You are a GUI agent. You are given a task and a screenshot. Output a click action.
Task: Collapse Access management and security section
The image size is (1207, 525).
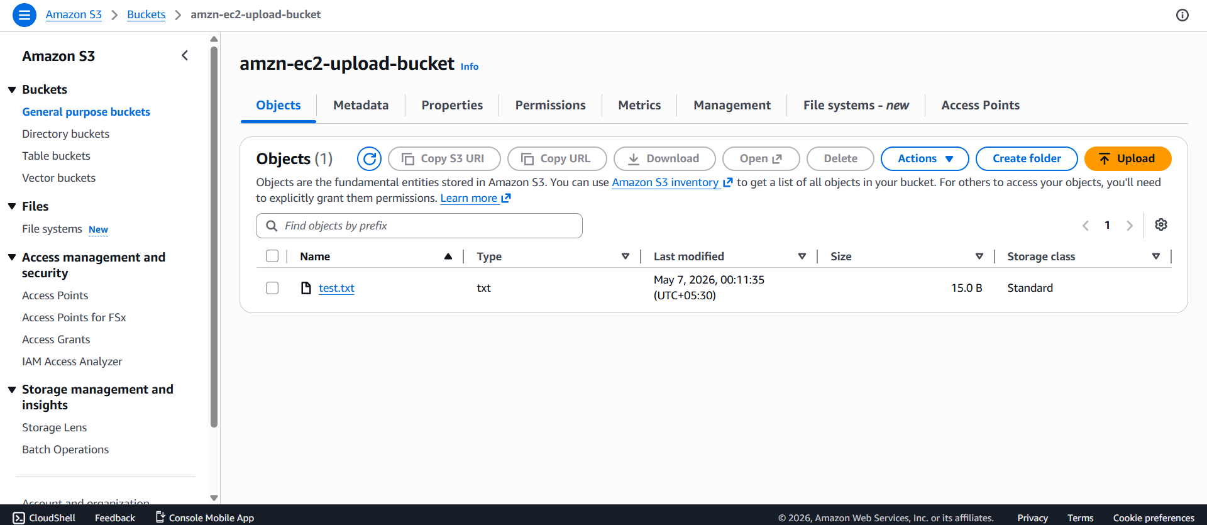coord(12,258)
